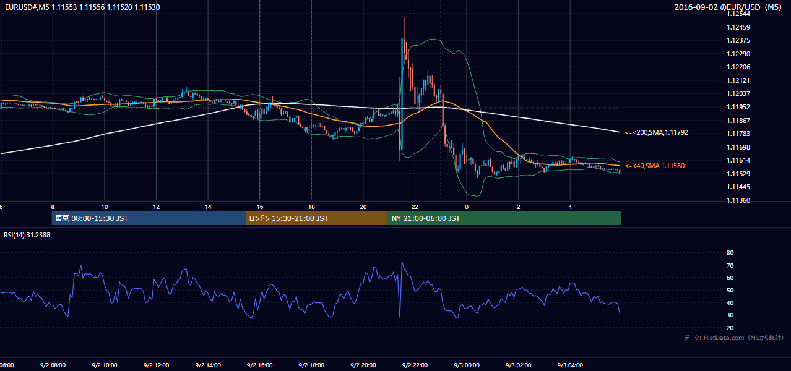Click the 1.12375 price axis label

click(739, 40)
